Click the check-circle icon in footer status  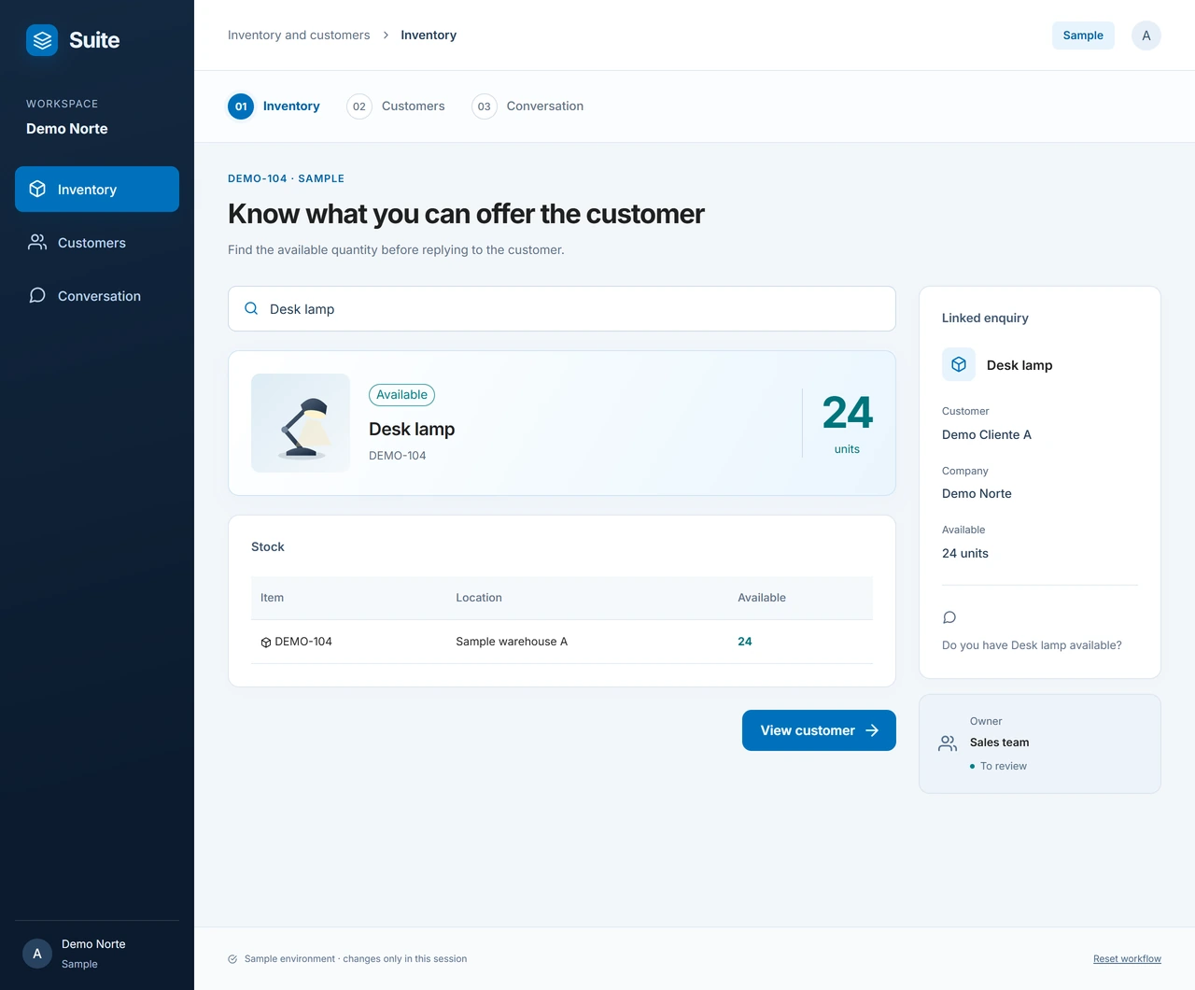(x=232, y=959)
